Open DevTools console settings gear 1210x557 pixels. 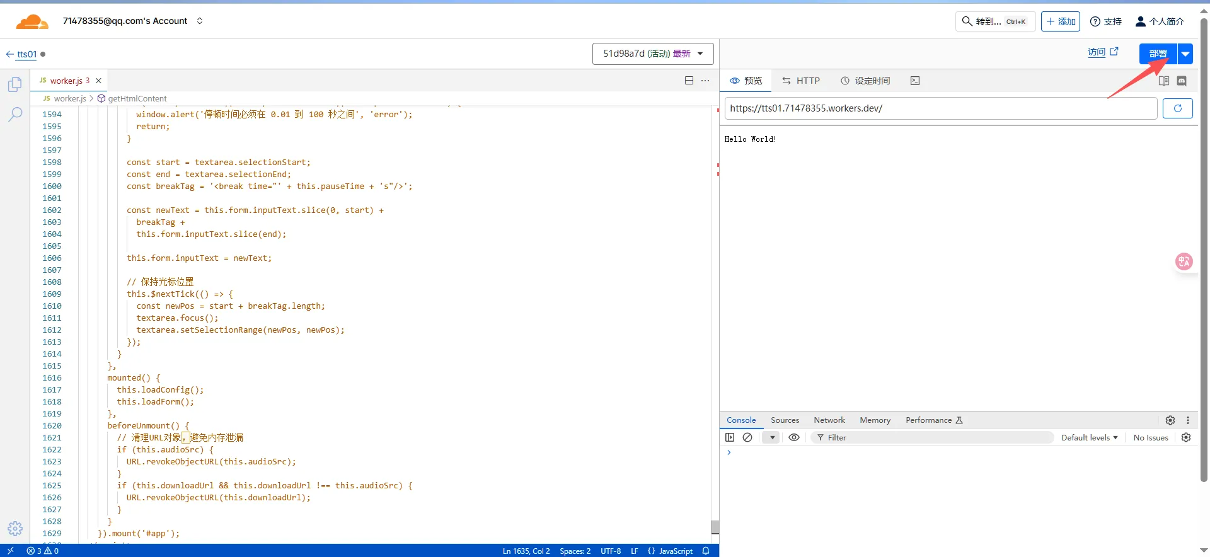point(1185,437)
